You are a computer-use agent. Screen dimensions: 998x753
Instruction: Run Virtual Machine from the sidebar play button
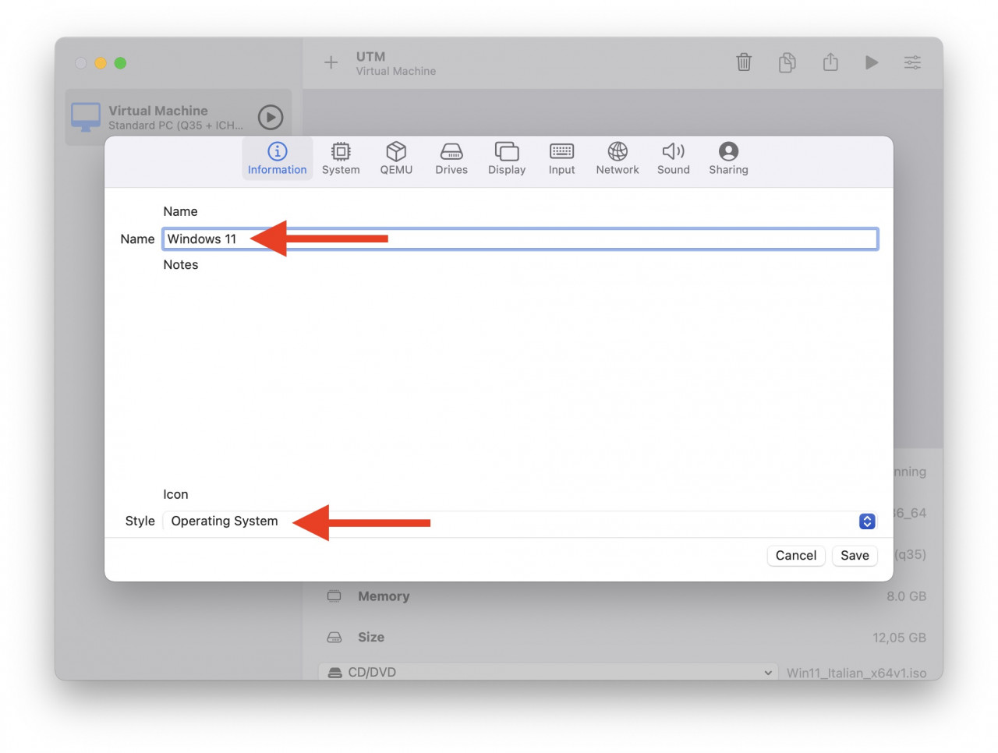(271, 117)
